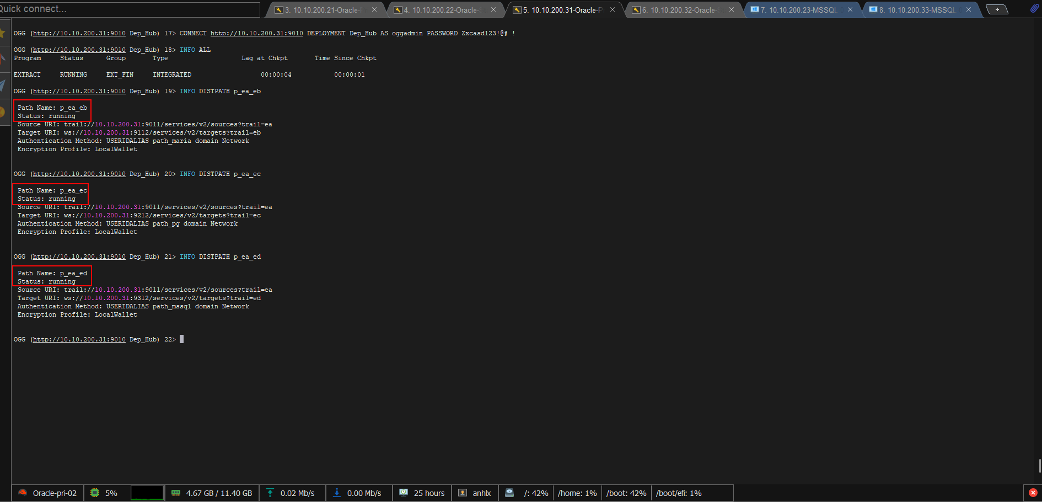The width and height of the screenshot is (1042, 502).
Task: Click the disk icon beside /: 42%
Action: coord(509,493)
